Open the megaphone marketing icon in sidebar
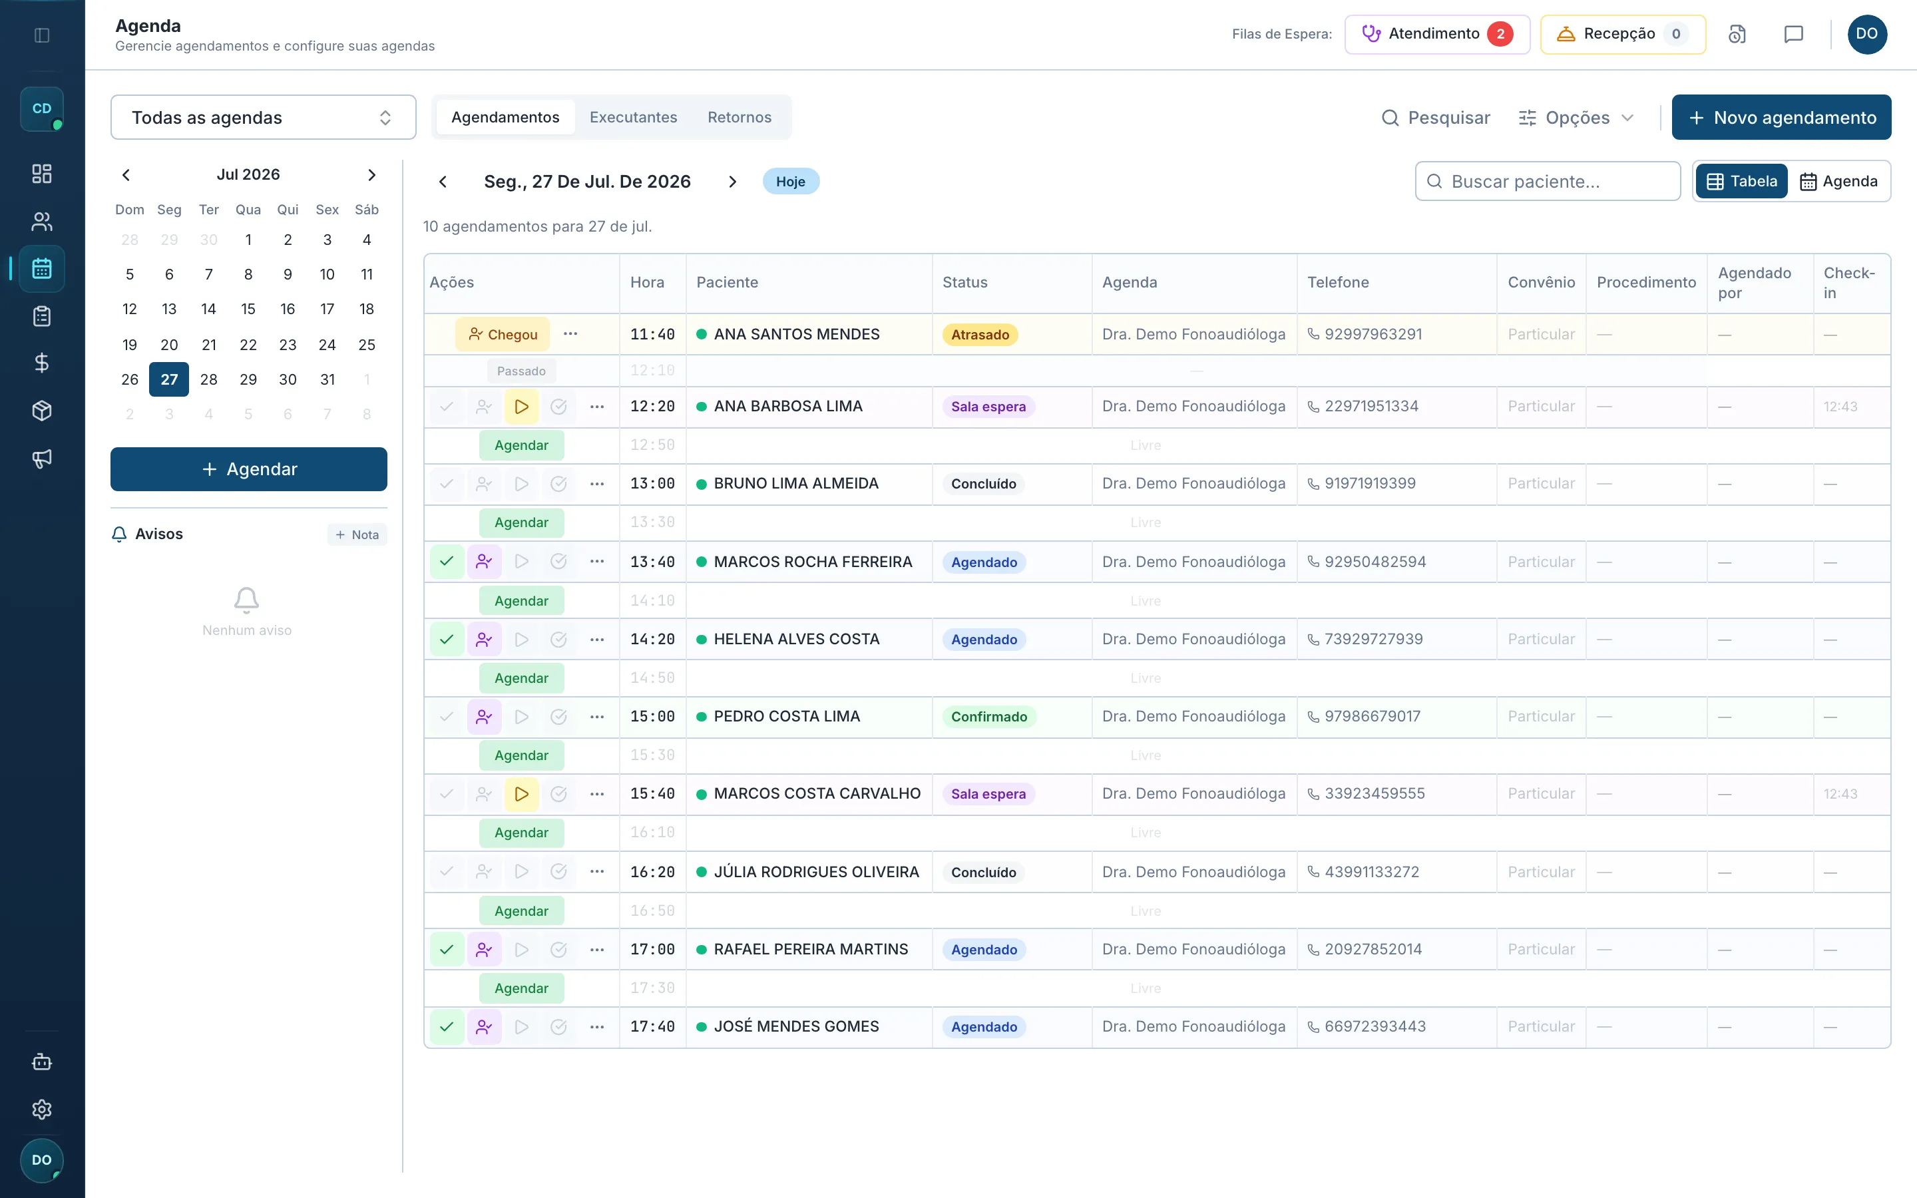The height and width of the screenshot is (1198, 1917). 42,458
